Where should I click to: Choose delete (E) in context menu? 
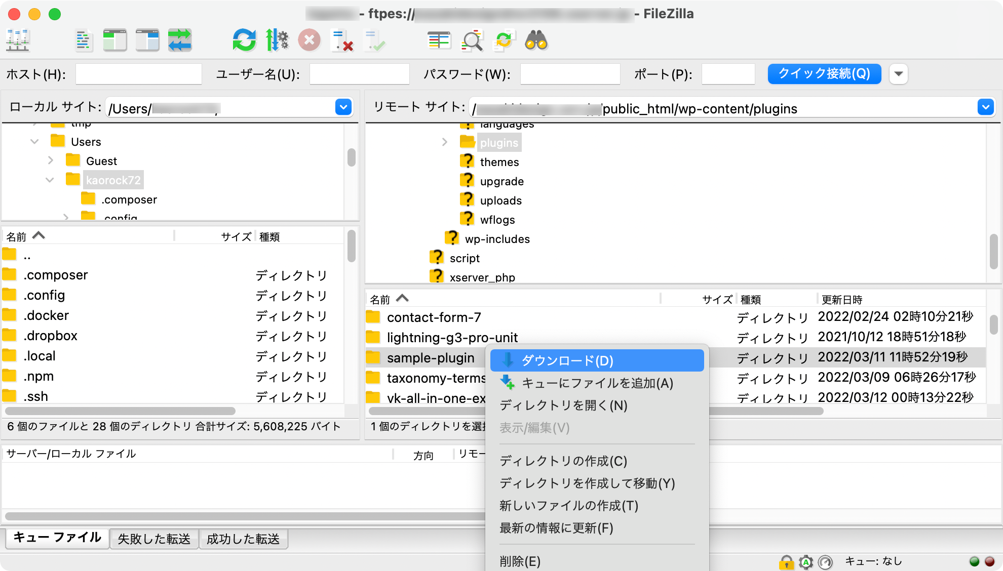pos(597,561)
